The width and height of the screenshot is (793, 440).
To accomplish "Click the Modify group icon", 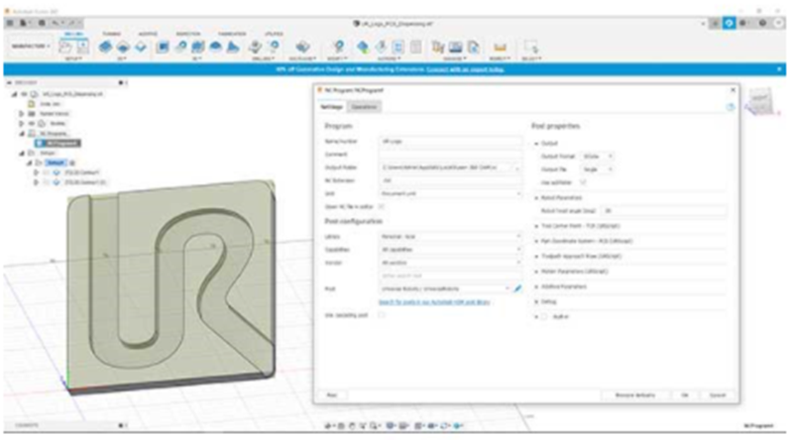I will pos(338,47).
